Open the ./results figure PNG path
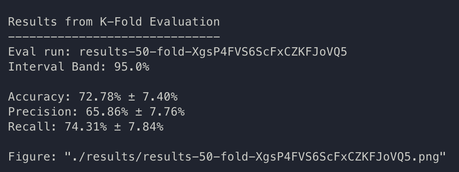This screenshot has width=459, height=172. point(255,157)
